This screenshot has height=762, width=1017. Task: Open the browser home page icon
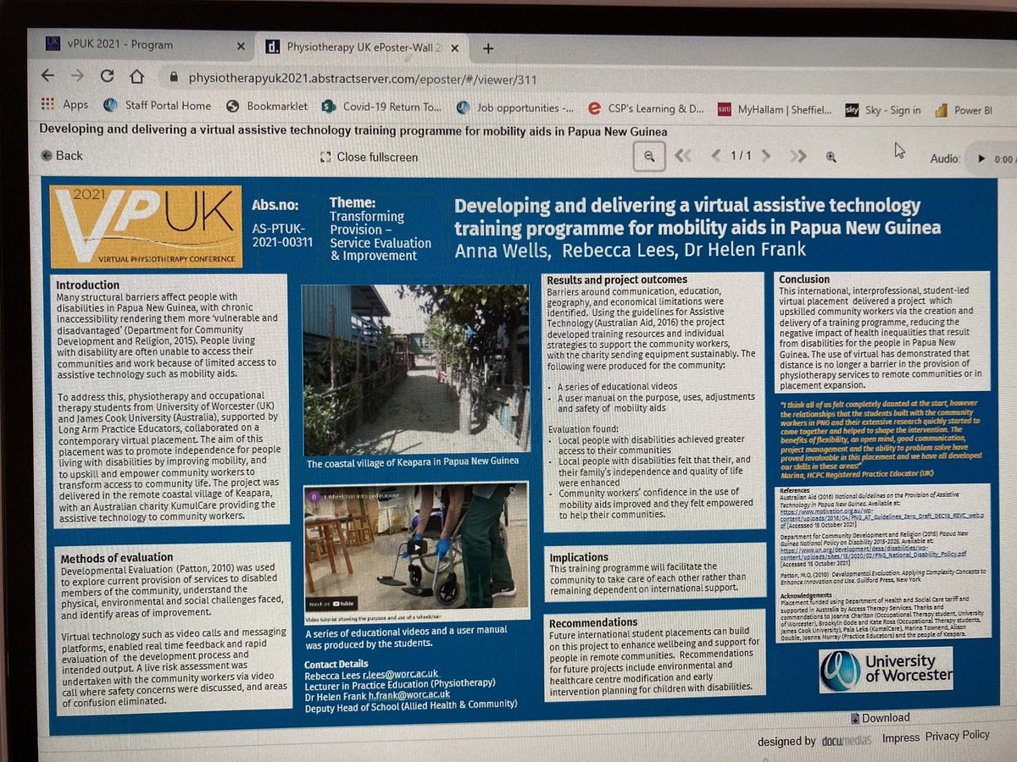[136, 76]
